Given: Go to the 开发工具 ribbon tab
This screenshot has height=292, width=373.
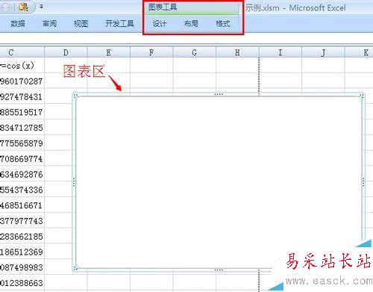Looking at the screenshot, I should [x=119, y=24].
